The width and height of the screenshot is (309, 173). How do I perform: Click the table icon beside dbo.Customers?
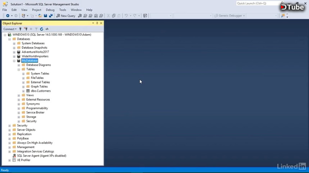pyautogui.click(x=28, y=91)
